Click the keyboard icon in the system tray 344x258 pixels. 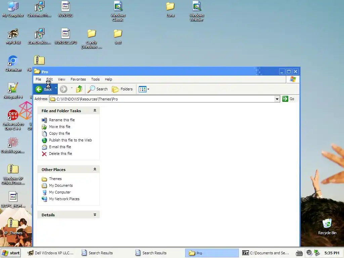[x=299, y=253]
